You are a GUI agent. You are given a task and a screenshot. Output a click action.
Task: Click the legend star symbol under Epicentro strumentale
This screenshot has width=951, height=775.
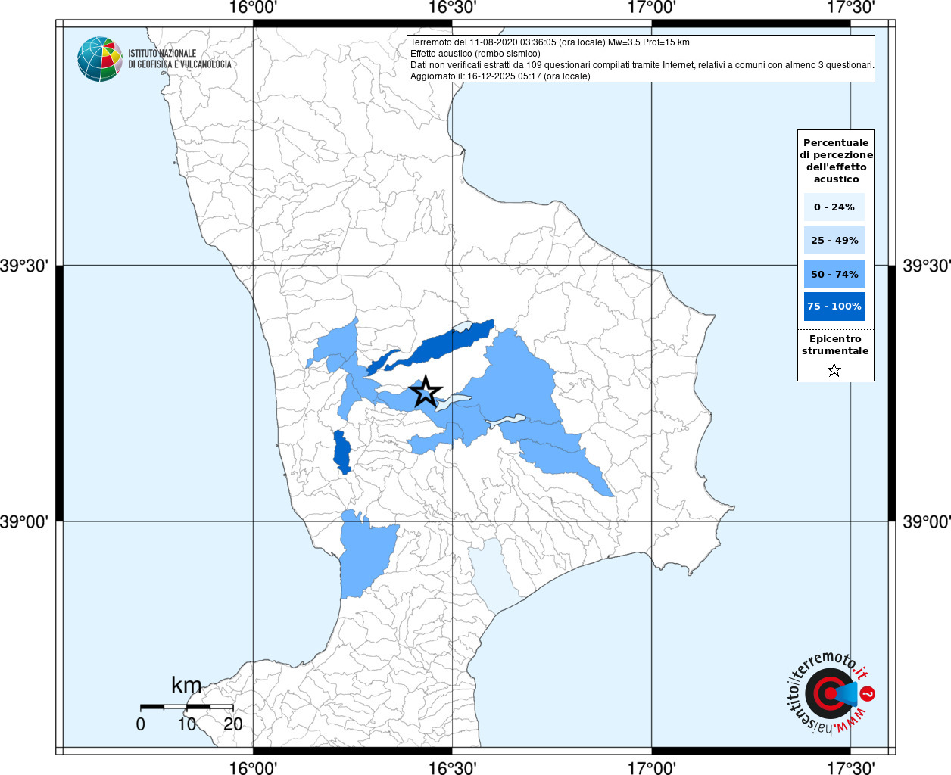(834, 370)
